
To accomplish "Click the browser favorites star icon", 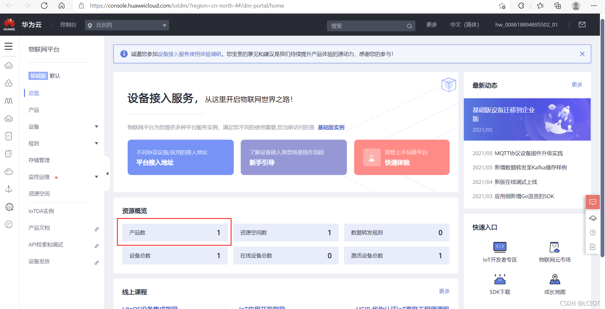I will point(502,6).
